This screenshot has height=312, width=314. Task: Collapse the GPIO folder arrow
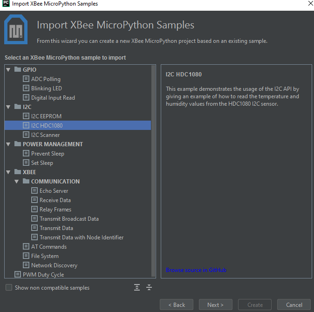pos(8,70)
